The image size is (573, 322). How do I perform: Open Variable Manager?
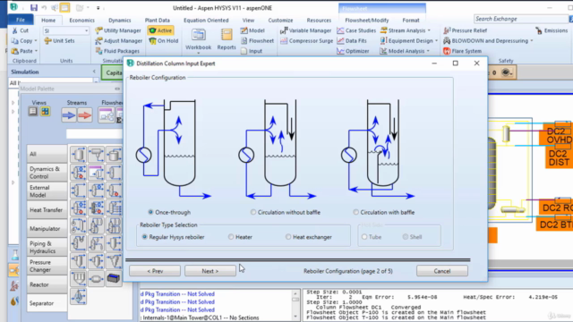305,30
